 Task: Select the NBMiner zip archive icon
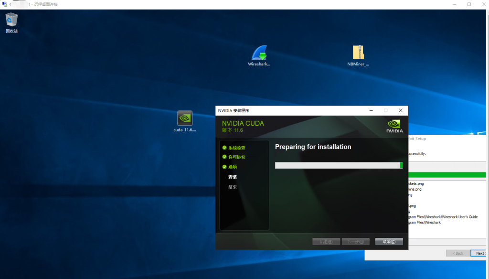coord(358,55)
